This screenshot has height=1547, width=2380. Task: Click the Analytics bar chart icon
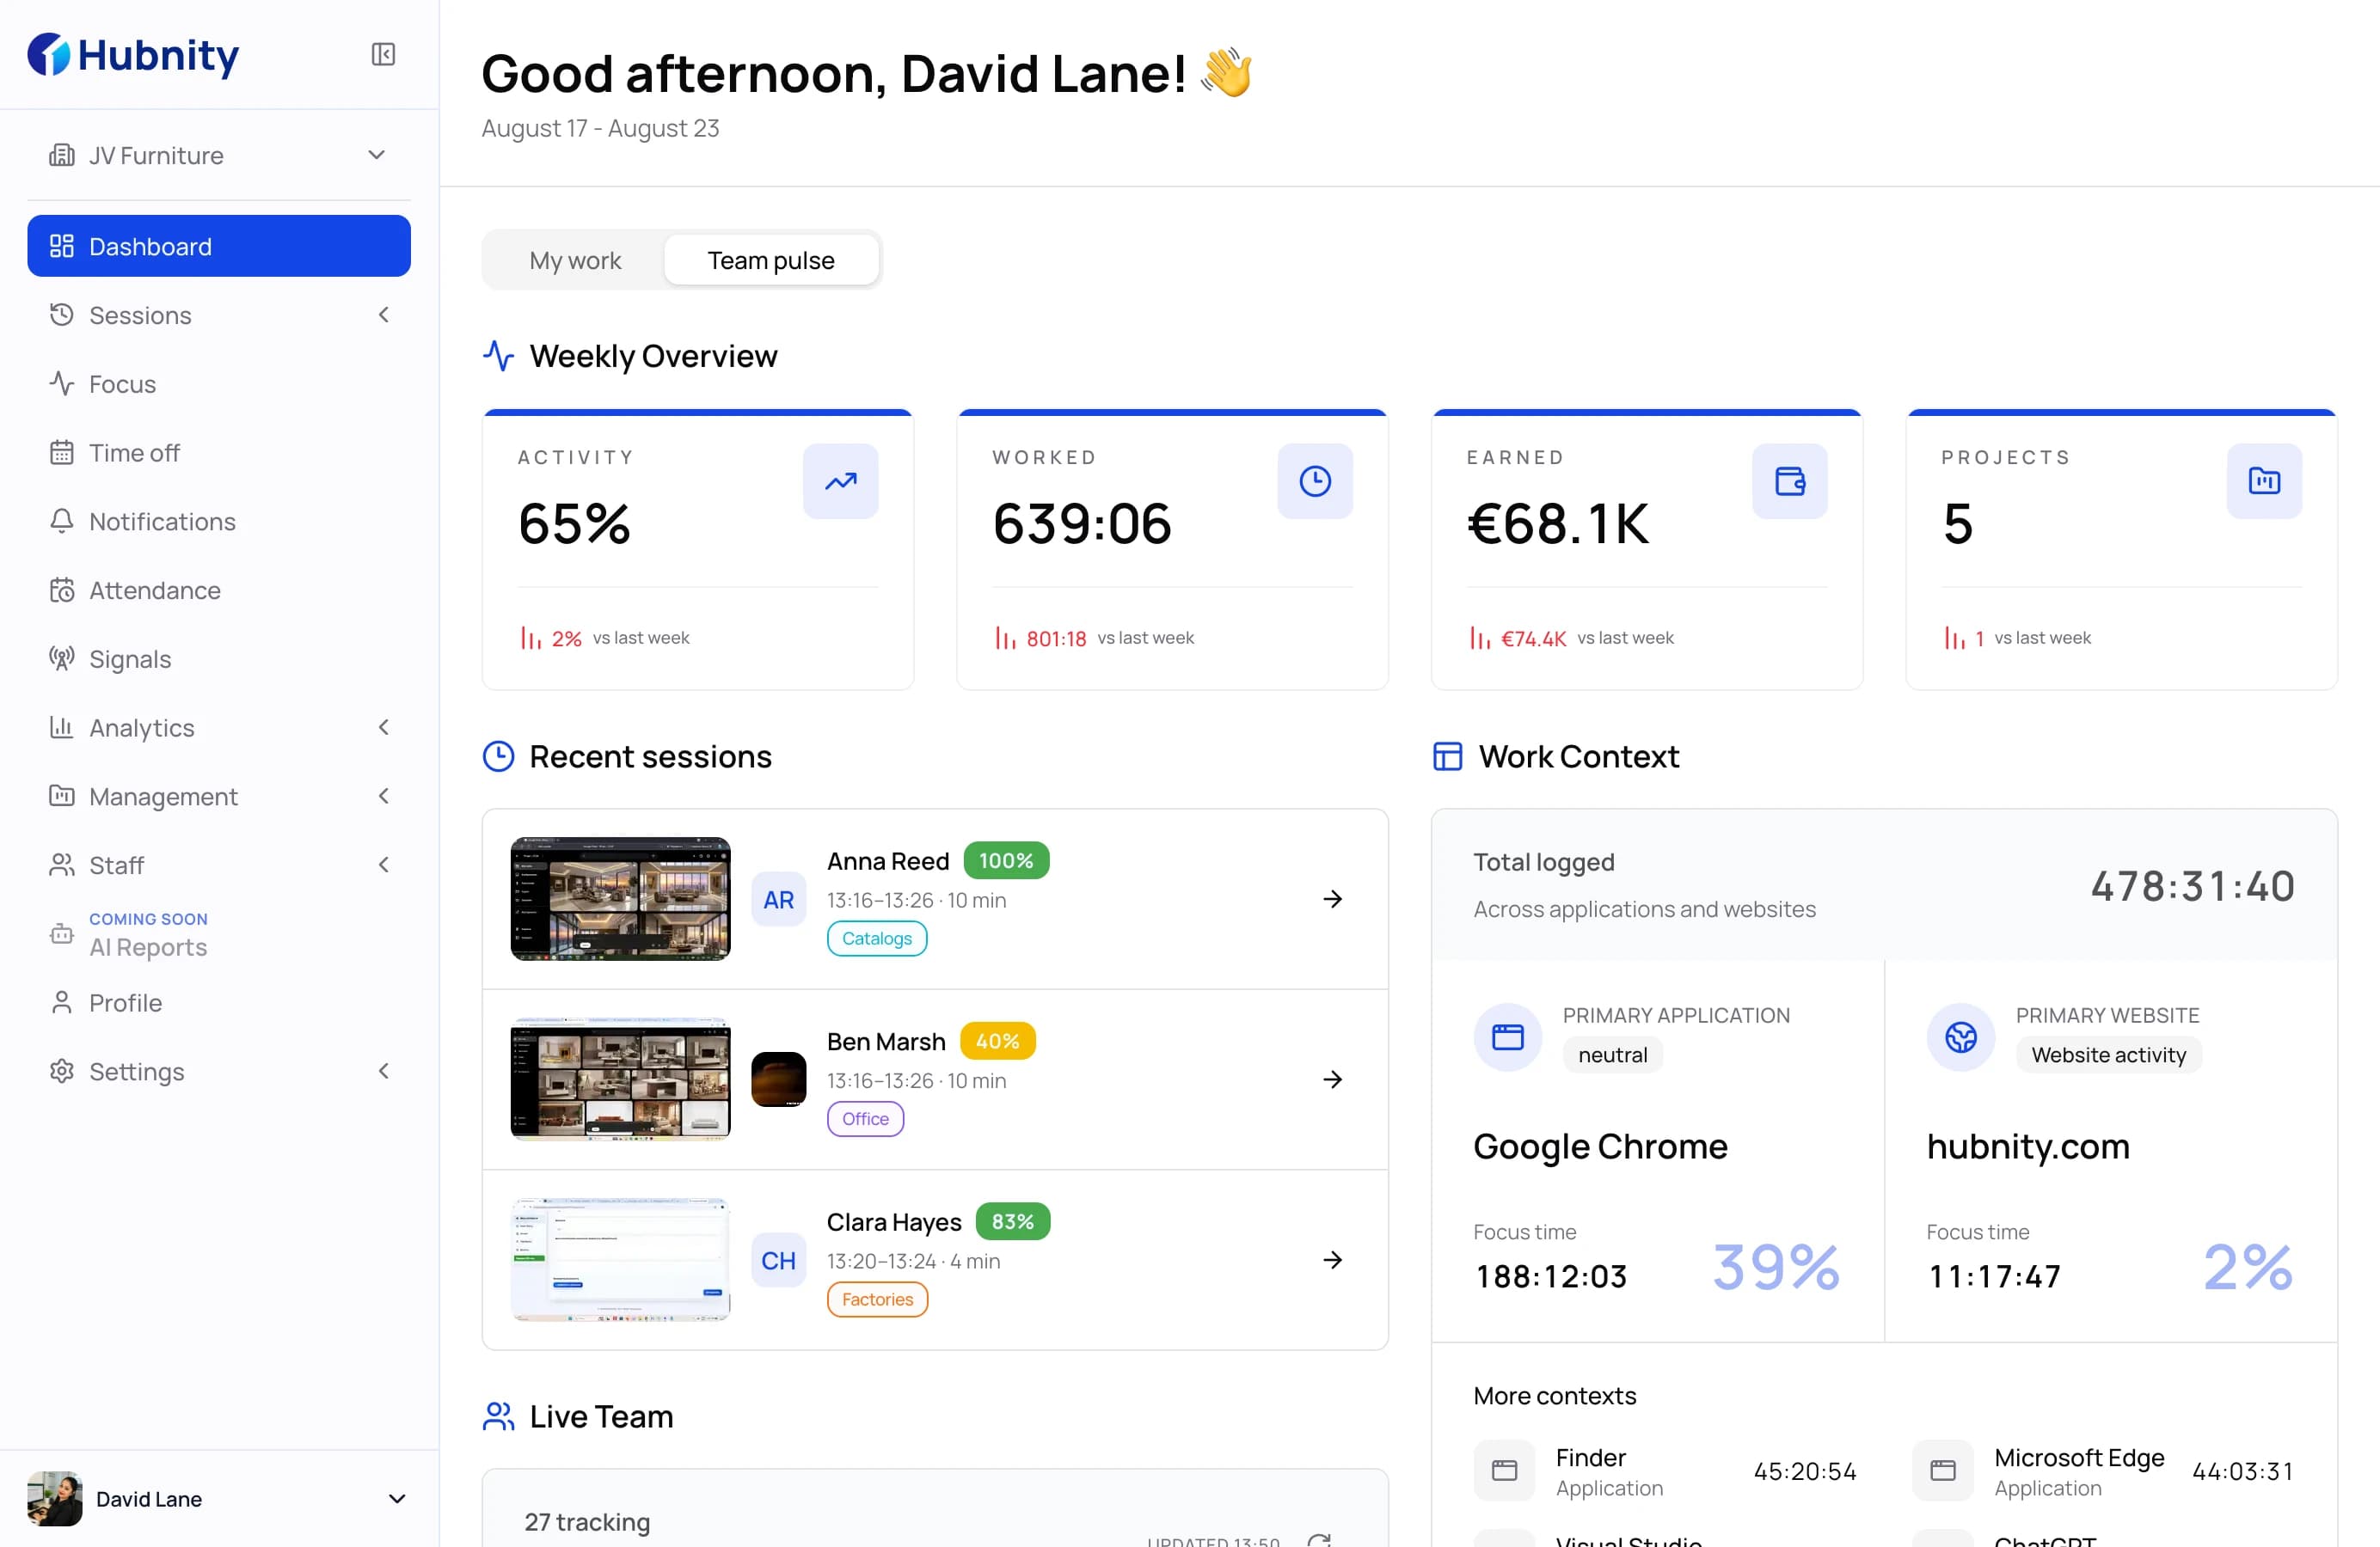click(x=62, y=728)
